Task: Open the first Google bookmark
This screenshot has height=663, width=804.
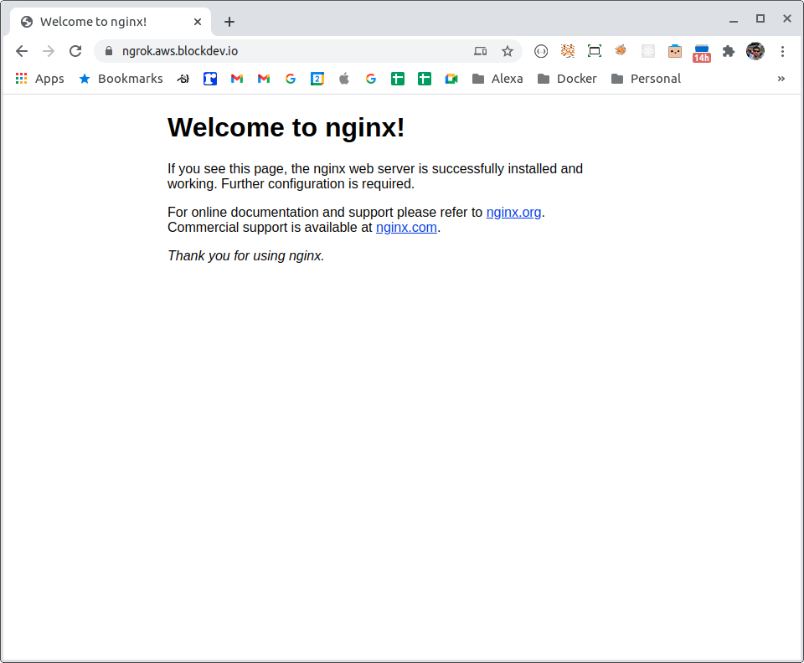Action: click(x=291, y=79)
